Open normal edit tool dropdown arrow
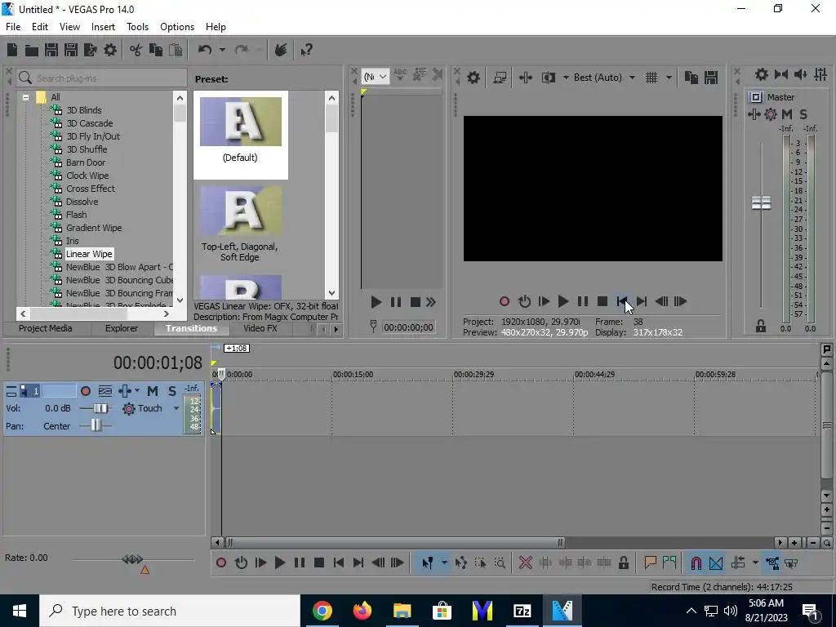The image size is (836, 627). (x=443, y=563)
